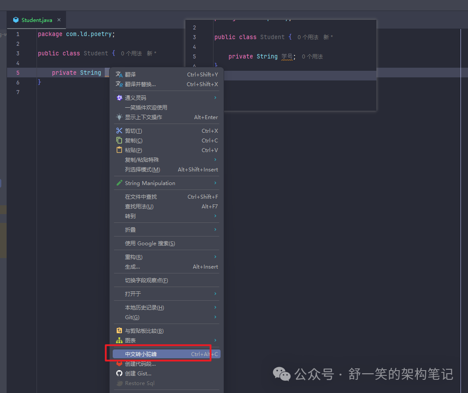Viewport: 468px width, 393px height.
Task: Expand the String Manipulation submenu arrow
Action: (x=215, y=182)
